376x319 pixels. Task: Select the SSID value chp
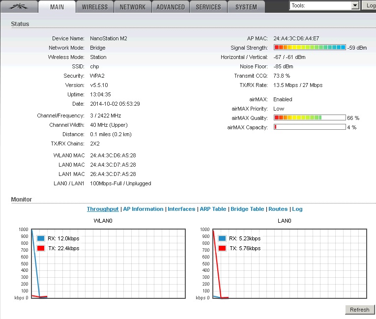94,66
